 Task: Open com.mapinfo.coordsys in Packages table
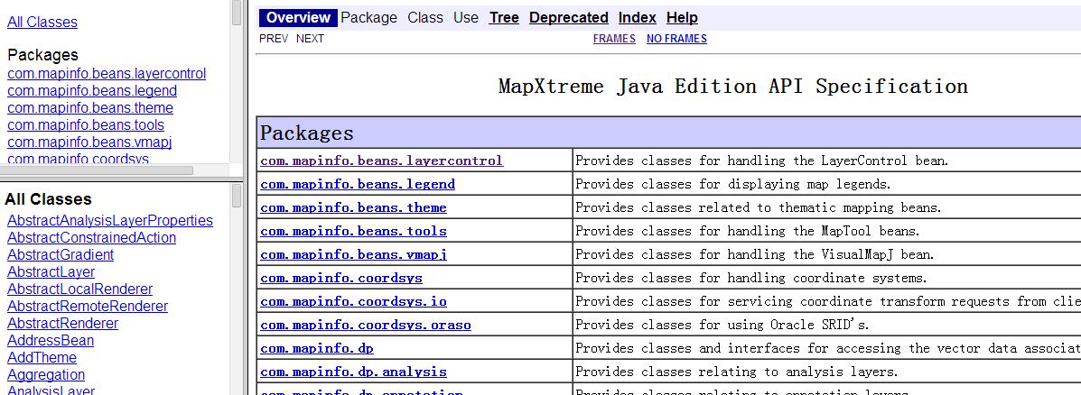(x=341, y=278)
